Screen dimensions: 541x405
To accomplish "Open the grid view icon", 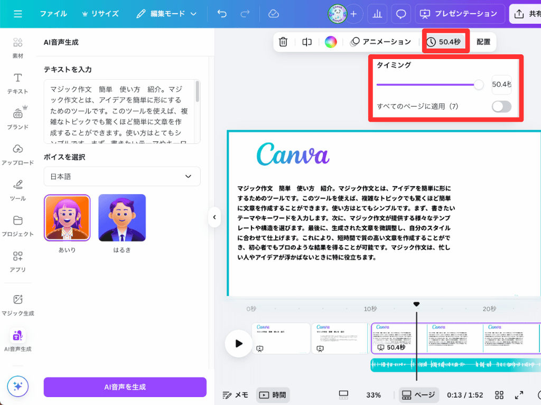I will tap(499, 395).
